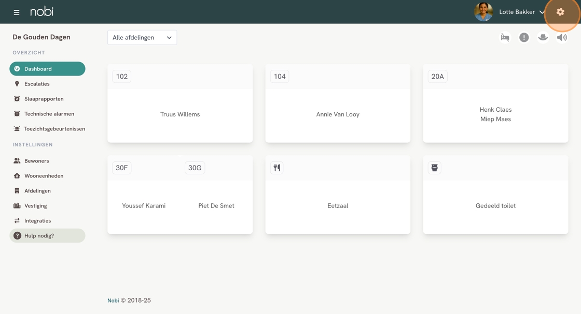The image size is (581, 314).
Task: Click the Nobi footer link
Action: pyautogui.click(x=113, y=301)
